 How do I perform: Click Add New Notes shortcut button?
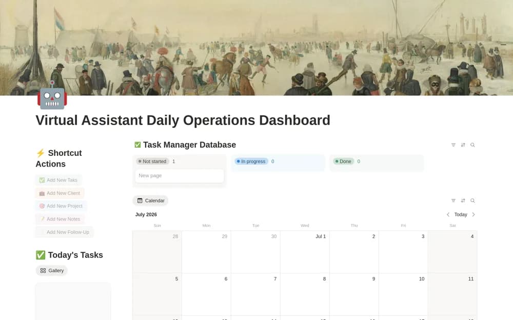60,219
